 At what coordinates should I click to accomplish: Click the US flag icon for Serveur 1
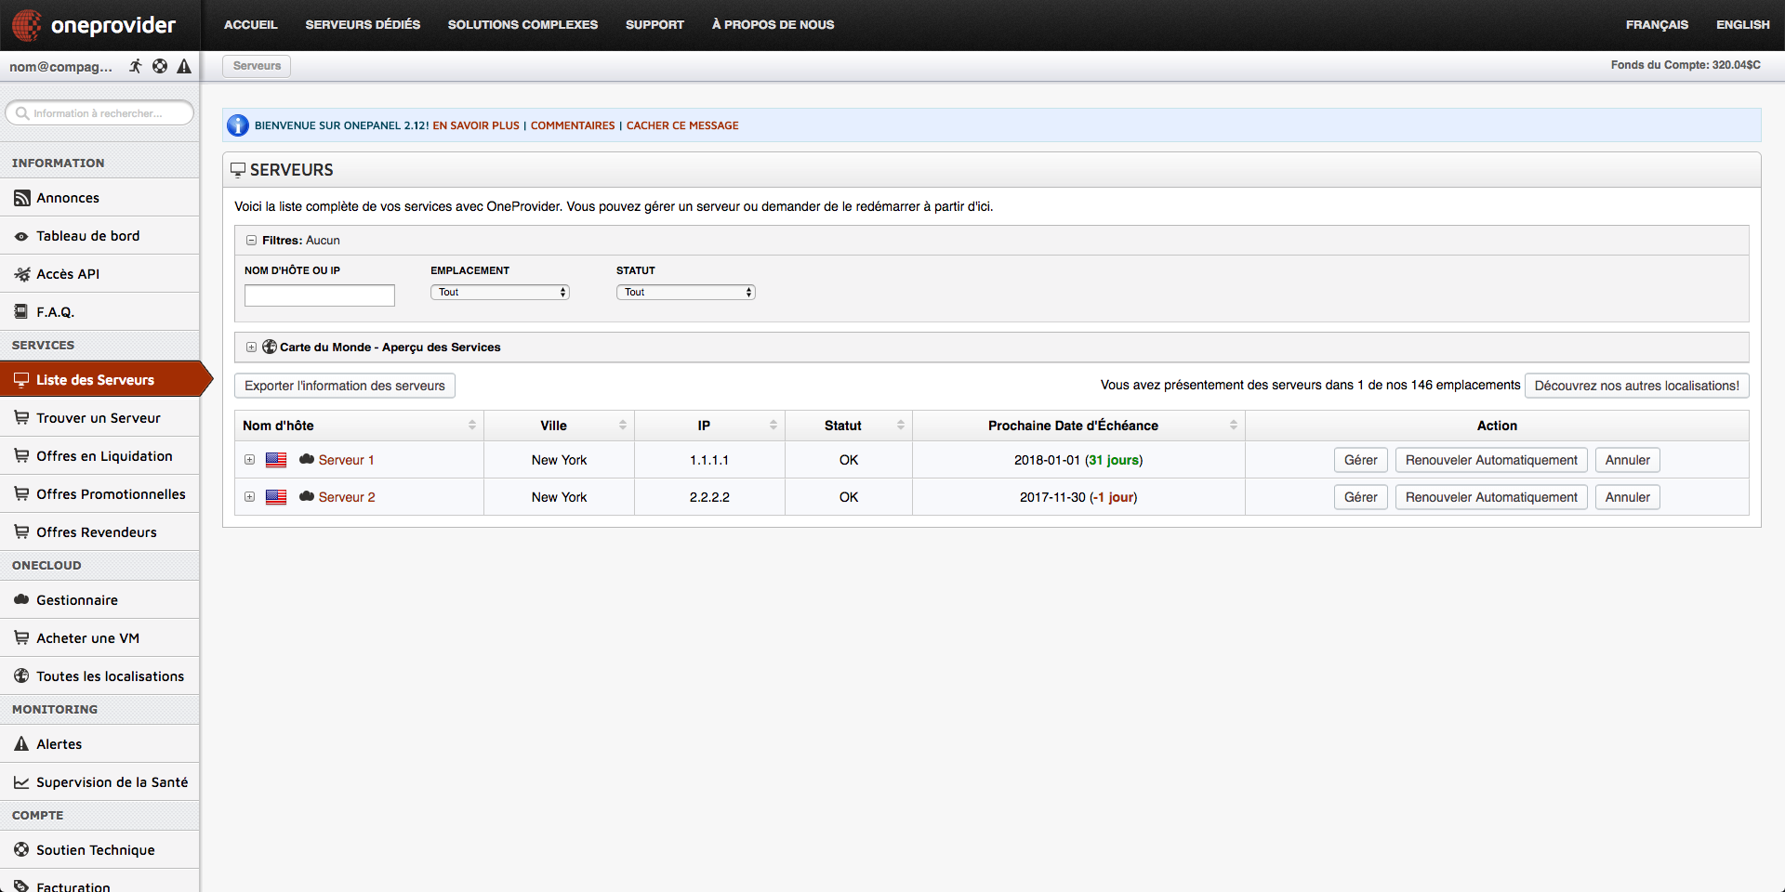point(276,460)
